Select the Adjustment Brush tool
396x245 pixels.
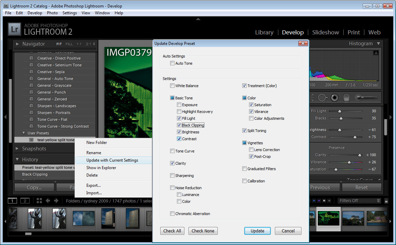pos(366,98)
